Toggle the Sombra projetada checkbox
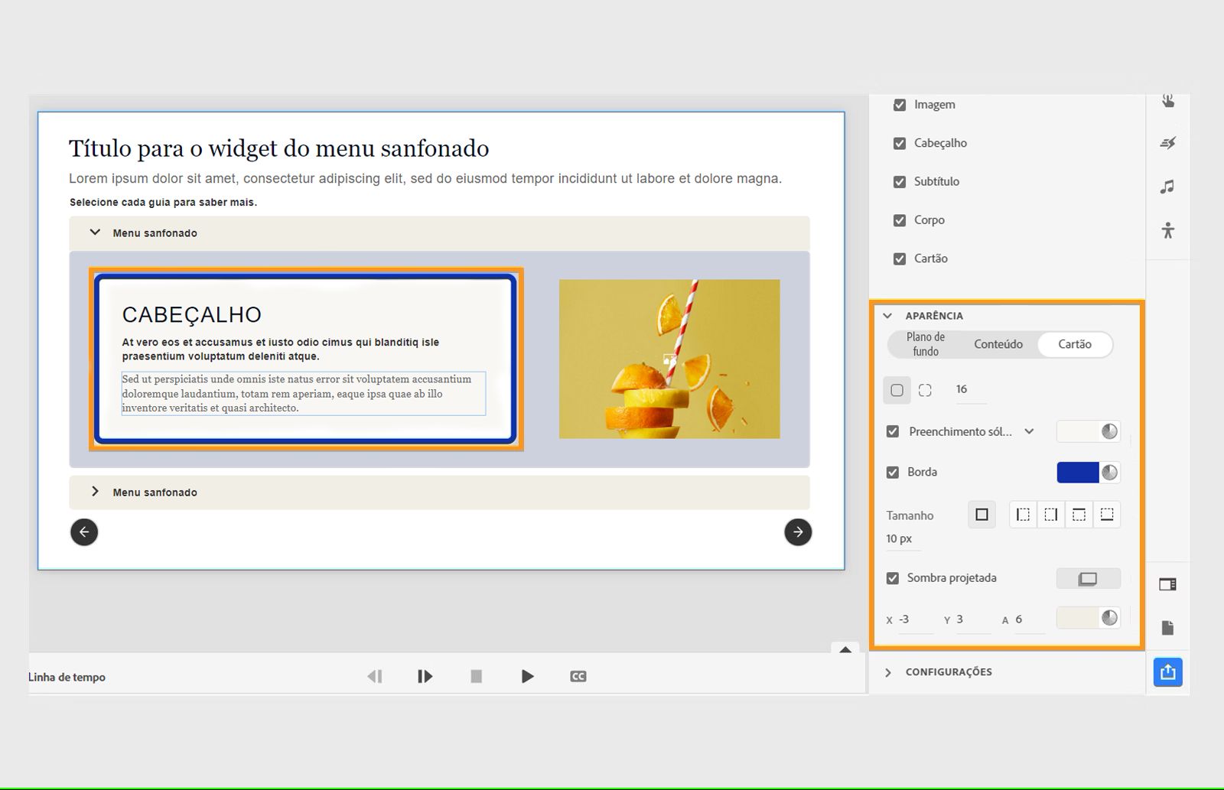Viewport: 1224px width, 790px height. tap(892, 578)
